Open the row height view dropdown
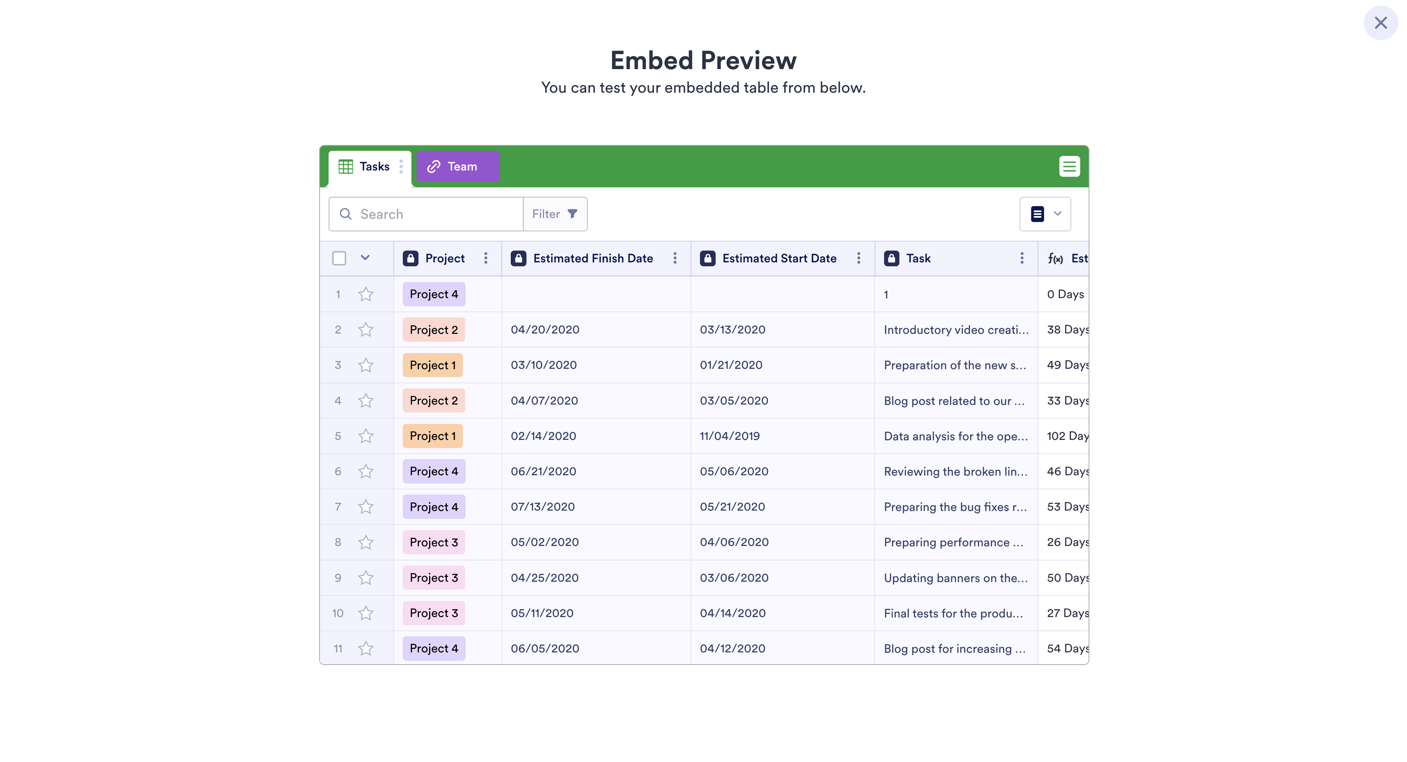Image resolution: width=1407 pixels, height=762 pixels. 1045,214
